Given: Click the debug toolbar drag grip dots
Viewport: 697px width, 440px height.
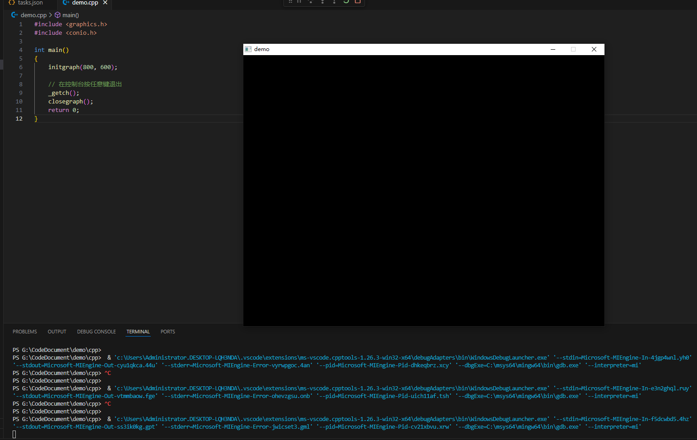Looking at the screenshot, I should (290, 2).
